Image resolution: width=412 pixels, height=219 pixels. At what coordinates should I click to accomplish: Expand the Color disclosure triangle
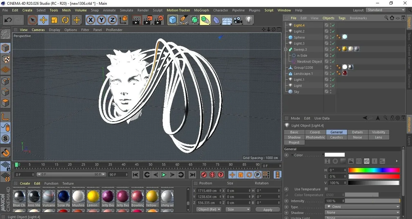(292, 155)
